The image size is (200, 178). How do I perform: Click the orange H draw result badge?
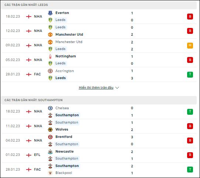(190, 46)
